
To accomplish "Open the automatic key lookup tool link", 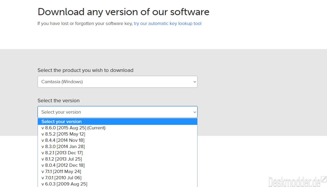I will (x=167, y=23).
